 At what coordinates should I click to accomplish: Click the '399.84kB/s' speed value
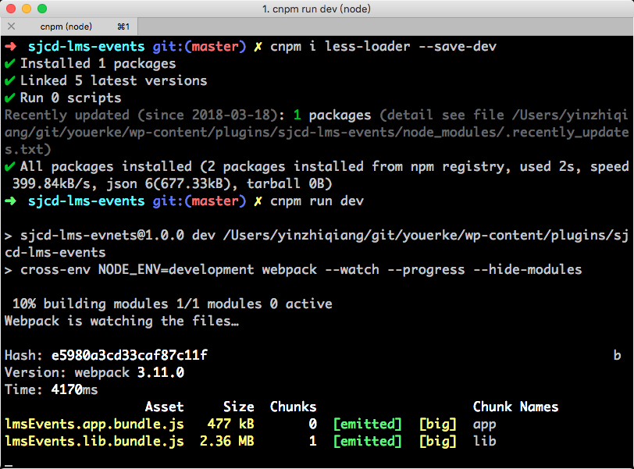pyautogui.click(x=55, y=184)
